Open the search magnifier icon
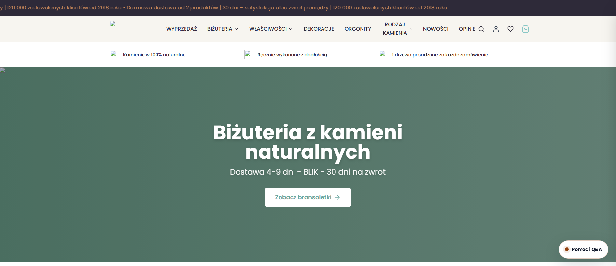Viewport: 616px width, 266px height. 481,29
